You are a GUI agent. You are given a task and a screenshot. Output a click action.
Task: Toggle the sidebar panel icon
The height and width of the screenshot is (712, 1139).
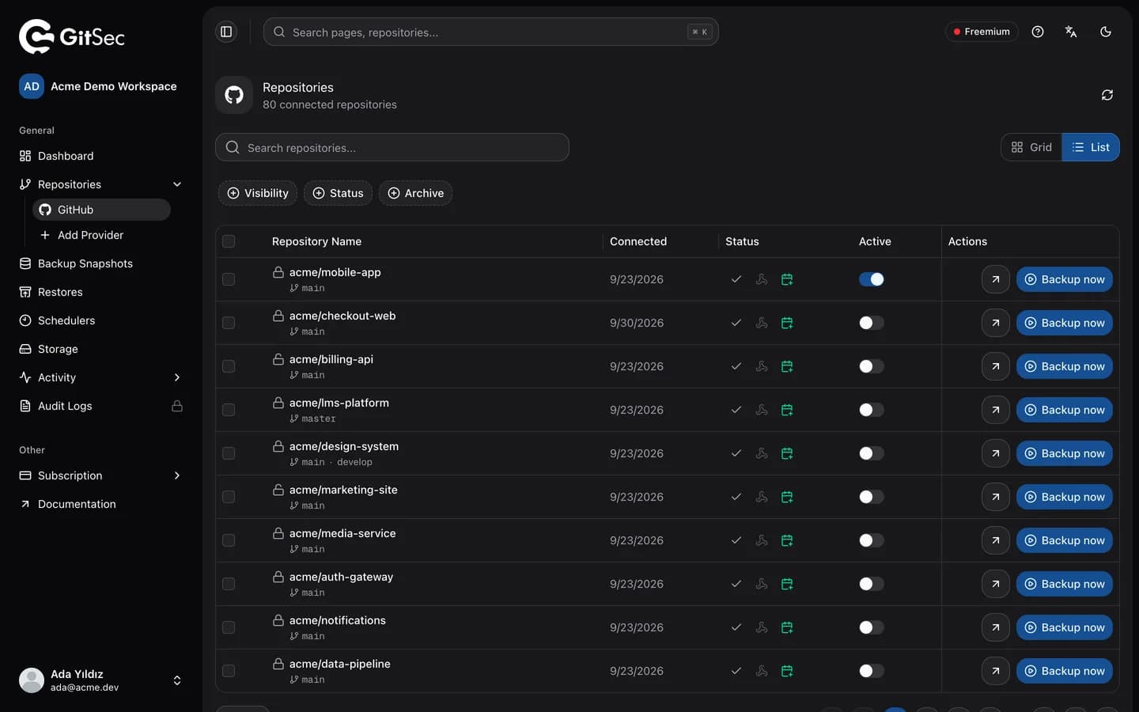tap(226, 32)
